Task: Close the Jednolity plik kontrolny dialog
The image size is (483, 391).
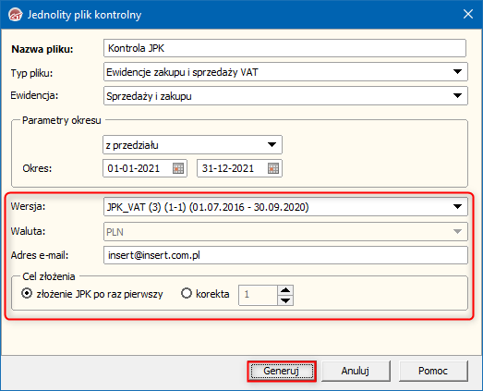Action: pyautogui.click(x=468, y=14)
